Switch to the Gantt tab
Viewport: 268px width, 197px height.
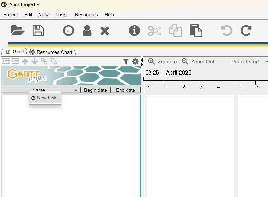pos(14,52)
